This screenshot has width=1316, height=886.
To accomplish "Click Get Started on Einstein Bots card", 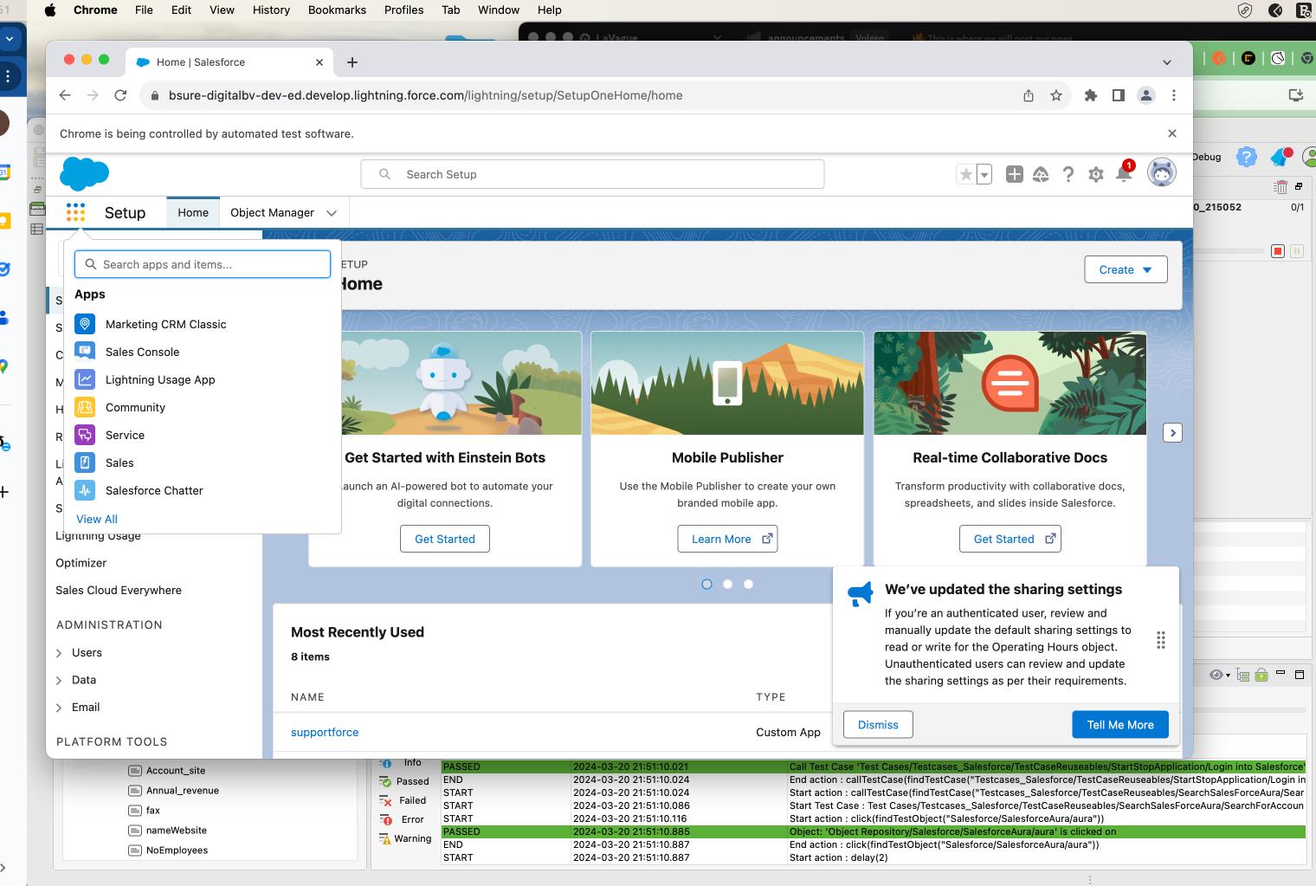I will 445,539.
